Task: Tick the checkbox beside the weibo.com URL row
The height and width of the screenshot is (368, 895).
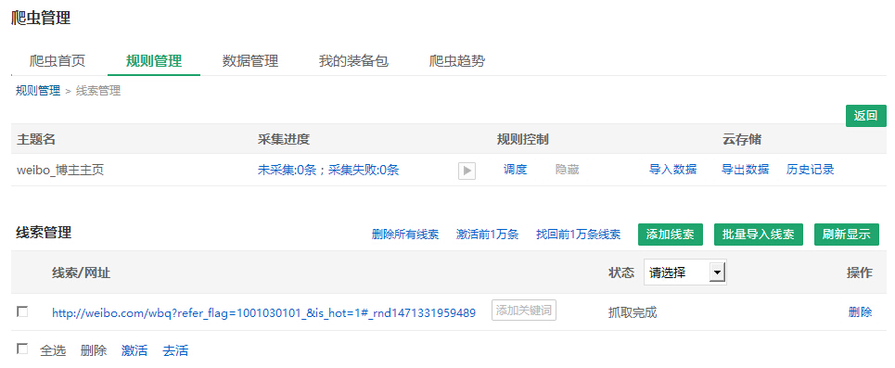Action: (x=22, y=311)
